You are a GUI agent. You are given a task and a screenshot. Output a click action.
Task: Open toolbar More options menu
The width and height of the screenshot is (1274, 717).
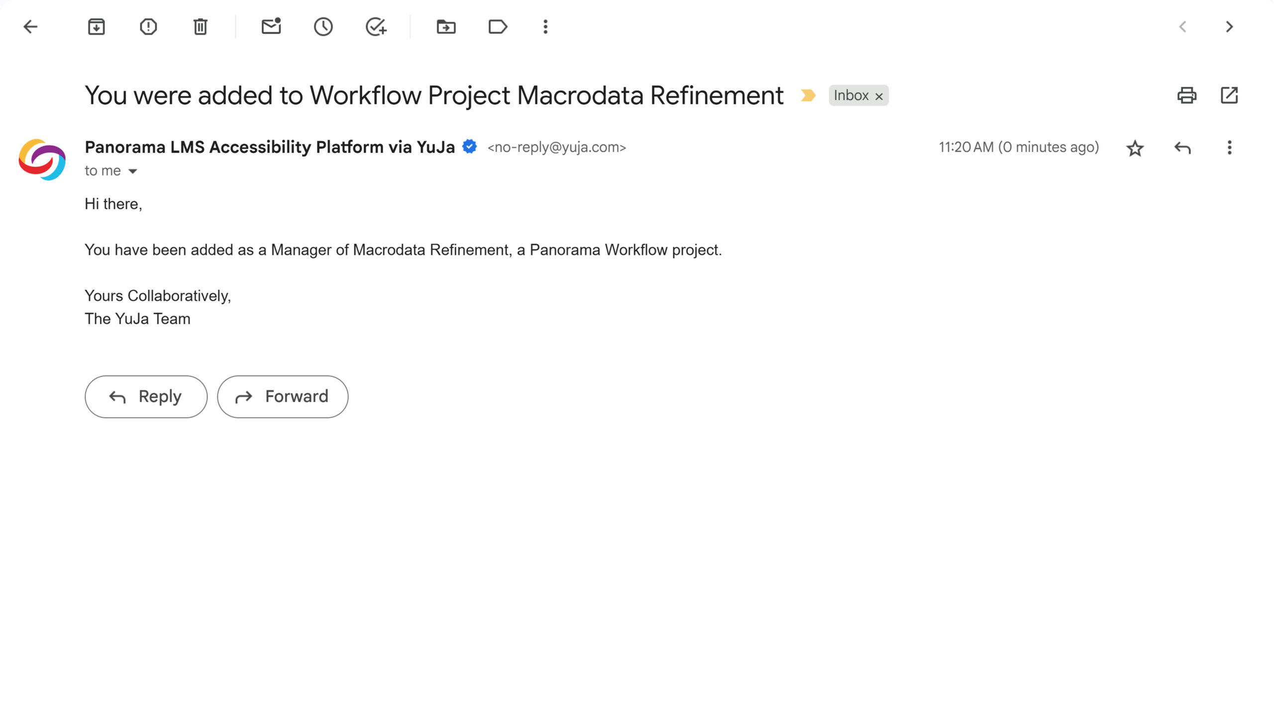545,27
